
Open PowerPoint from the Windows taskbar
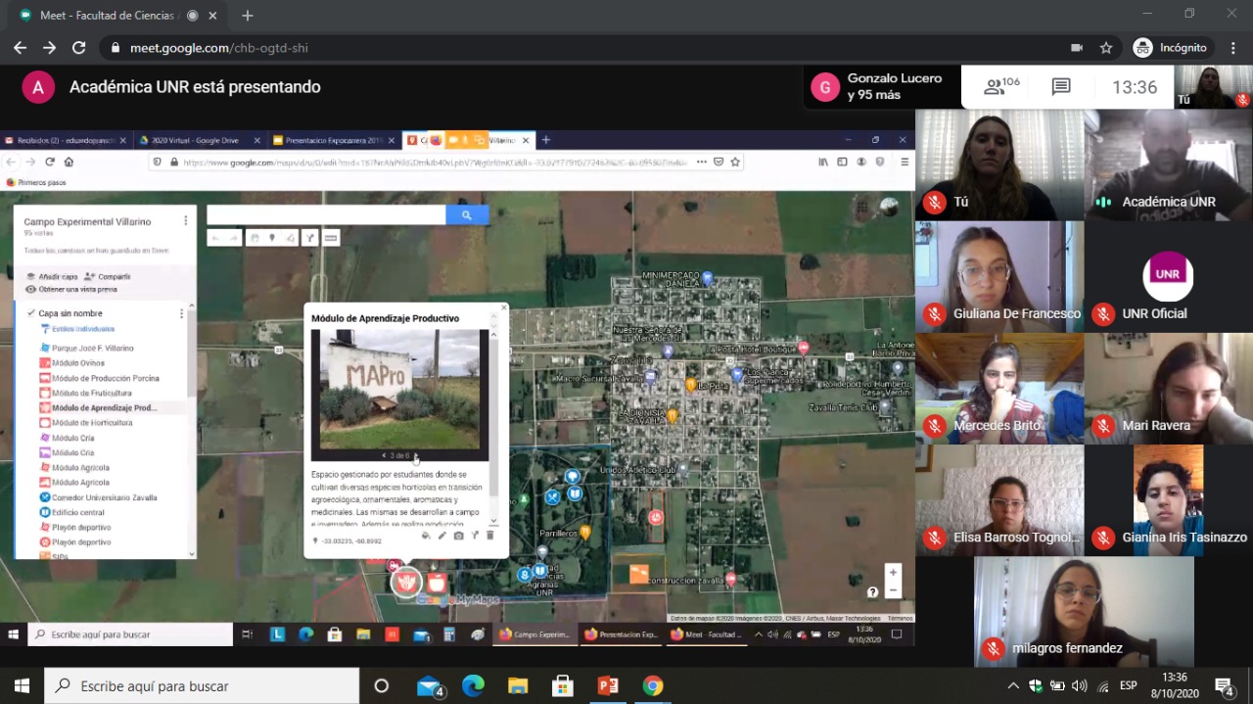[608, 685]
